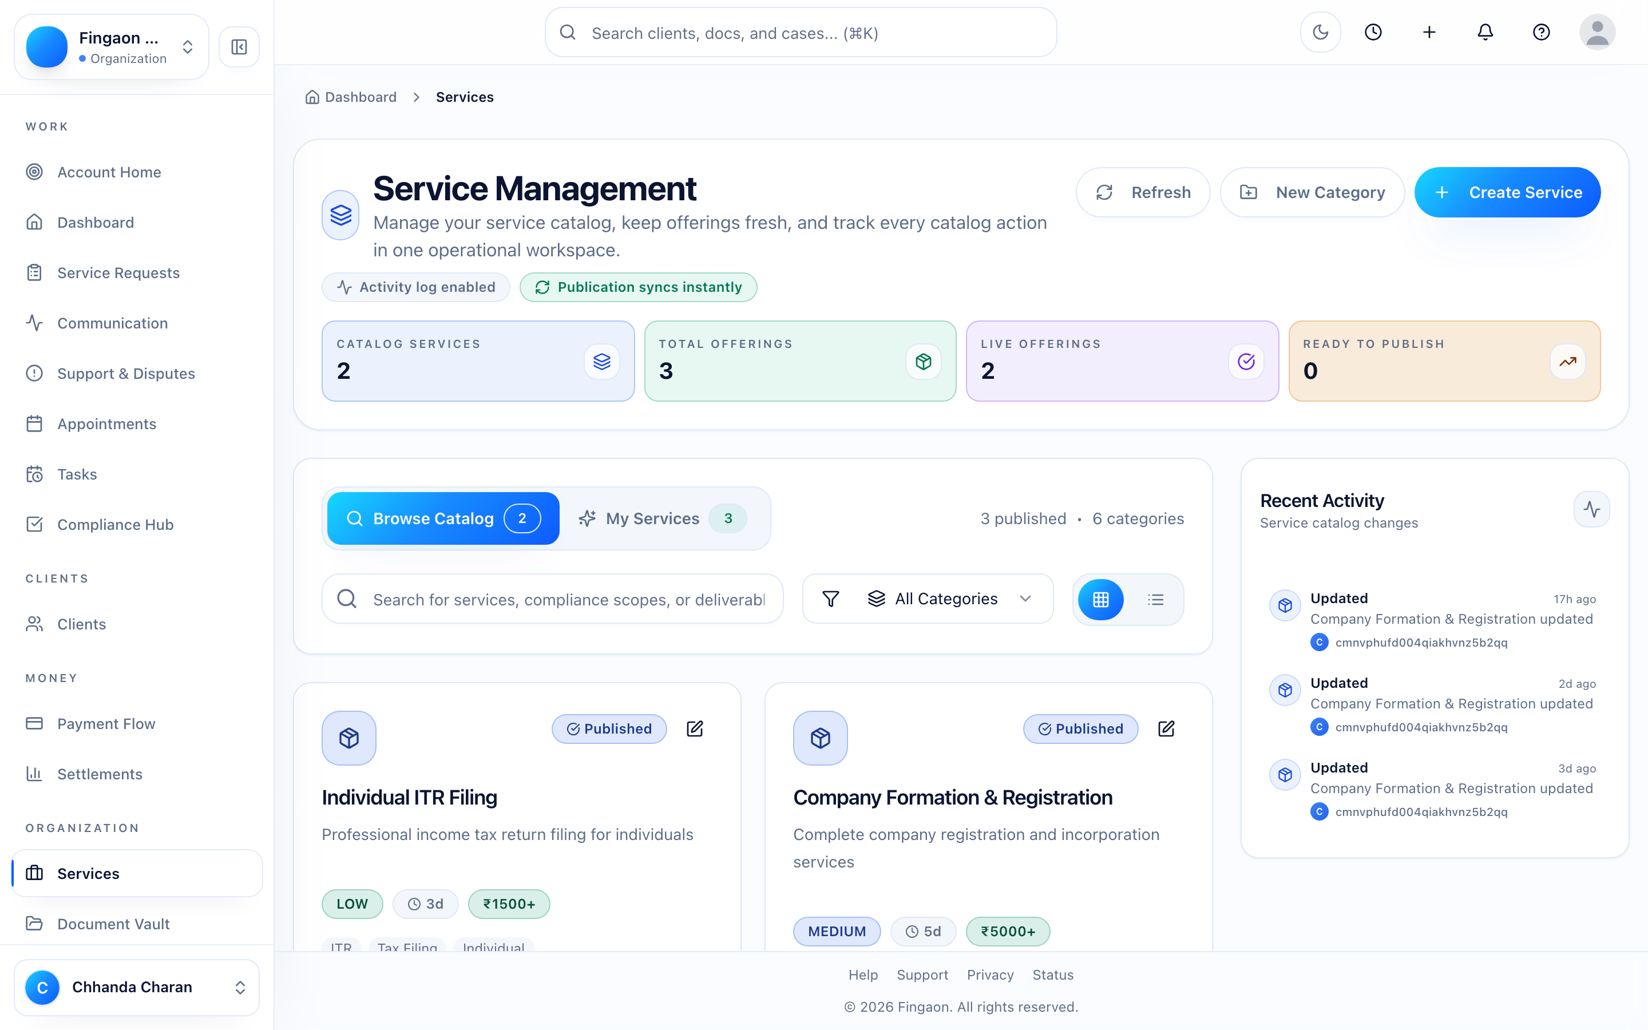Click the Dashboard home breadcrumb icon

click(312, 97)
